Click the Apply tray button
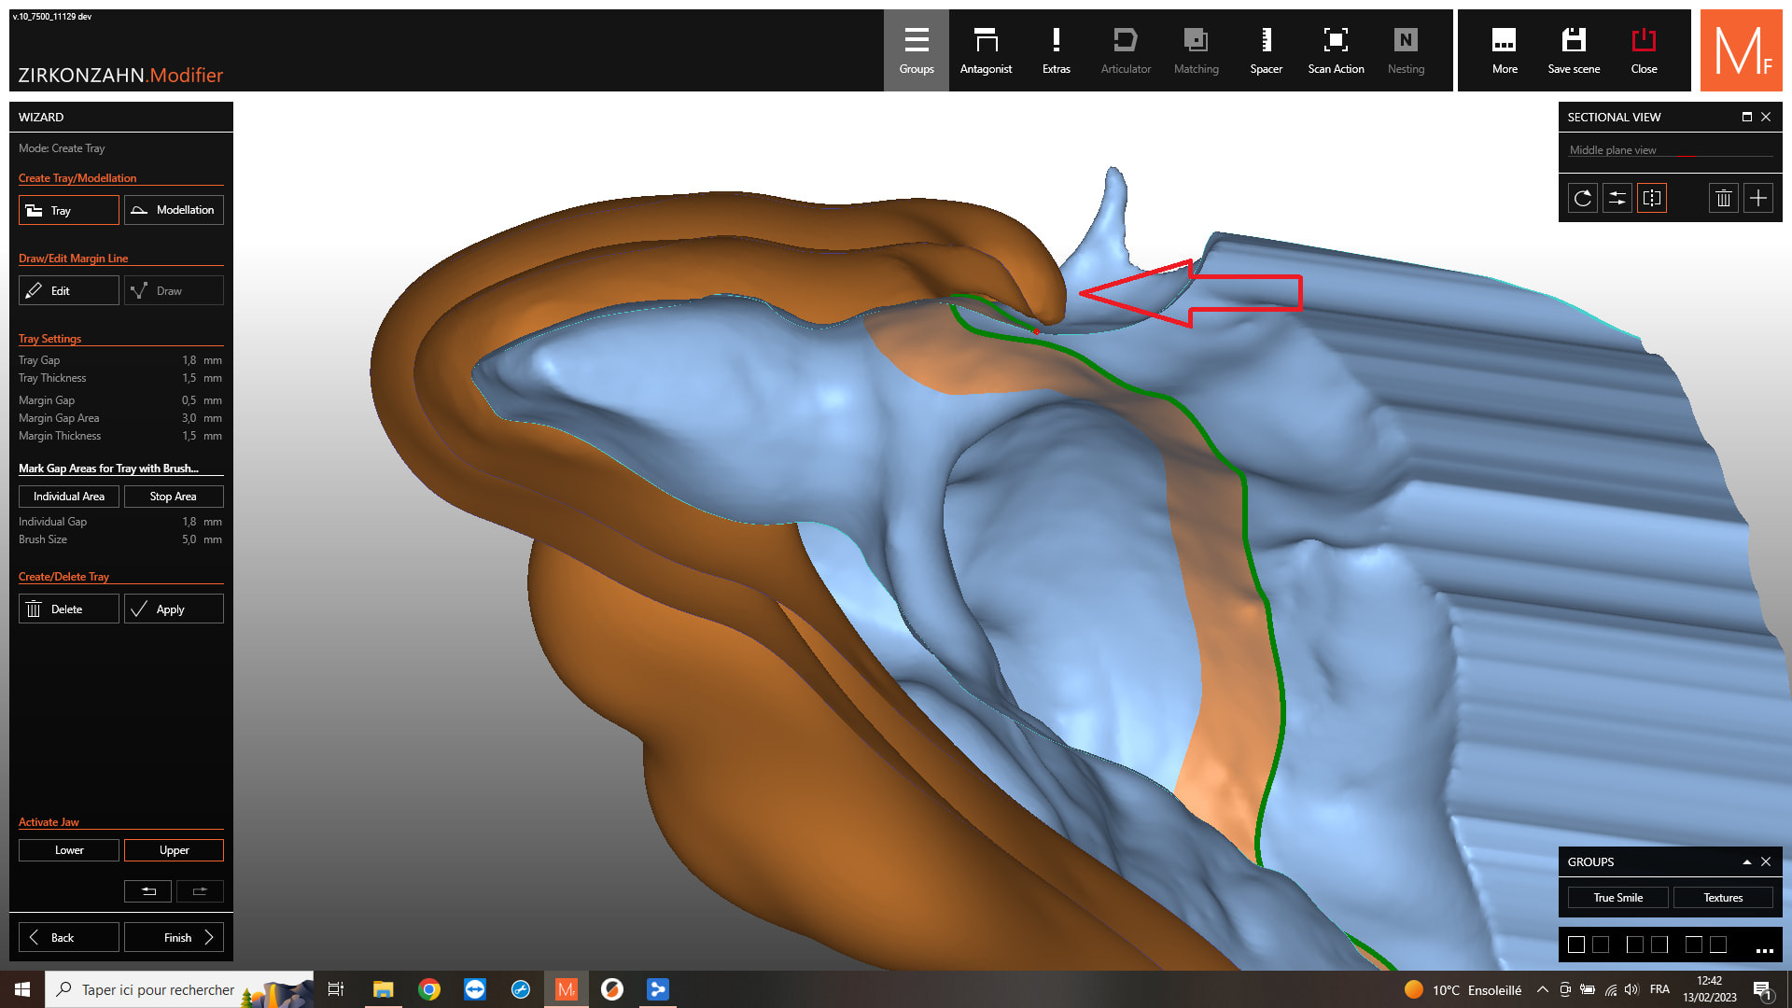This screenshot has height=1008, width=1792. [174, 609]
